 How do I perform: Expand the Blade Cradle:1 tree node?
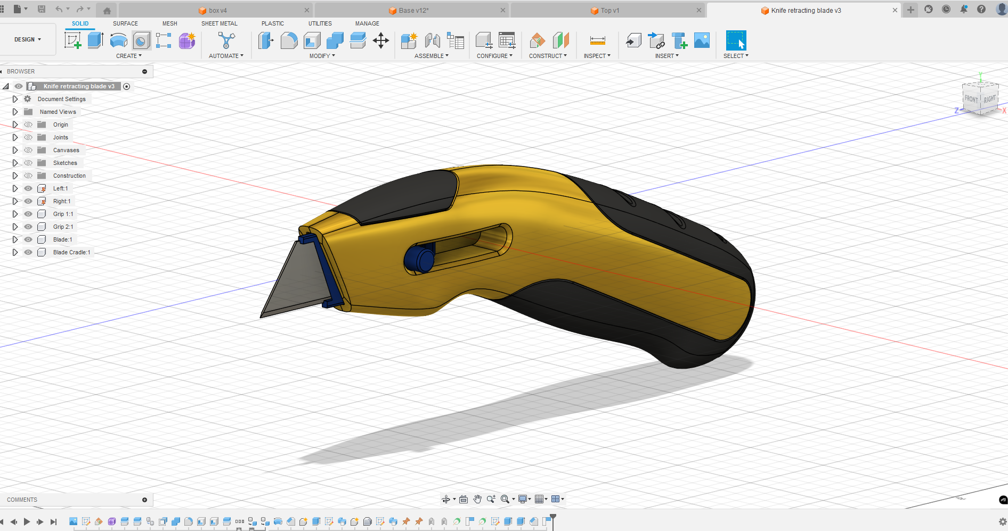(x=15, y=252)
